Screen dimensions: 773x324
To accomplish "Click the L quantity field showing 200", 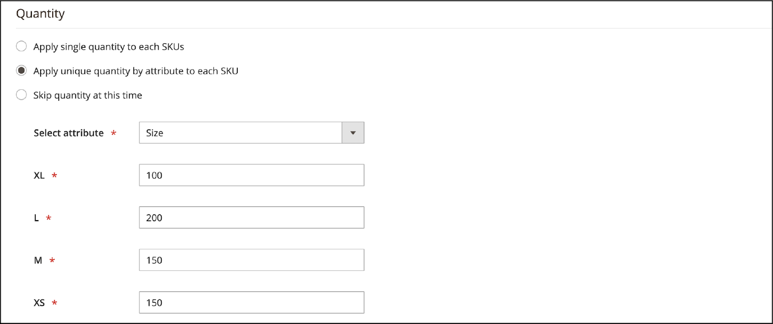I will click(252, 218).
